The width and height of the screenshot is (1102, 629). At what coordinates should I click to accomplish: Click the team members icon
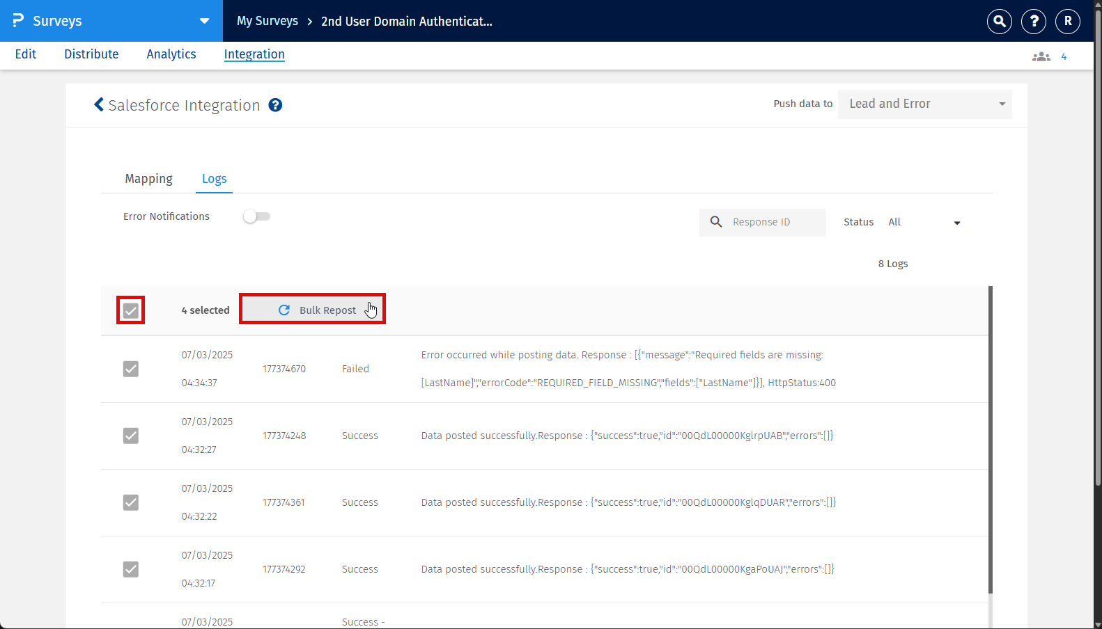(x=1041, y=56)
